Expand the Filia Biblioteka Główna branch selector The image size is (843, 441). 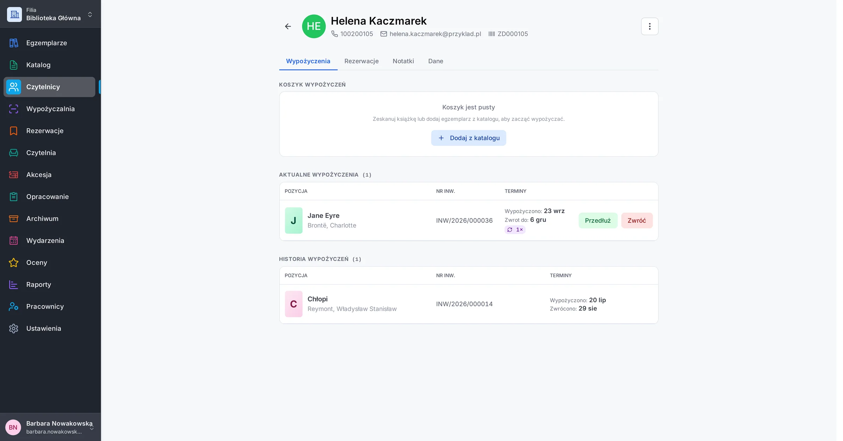50,14
